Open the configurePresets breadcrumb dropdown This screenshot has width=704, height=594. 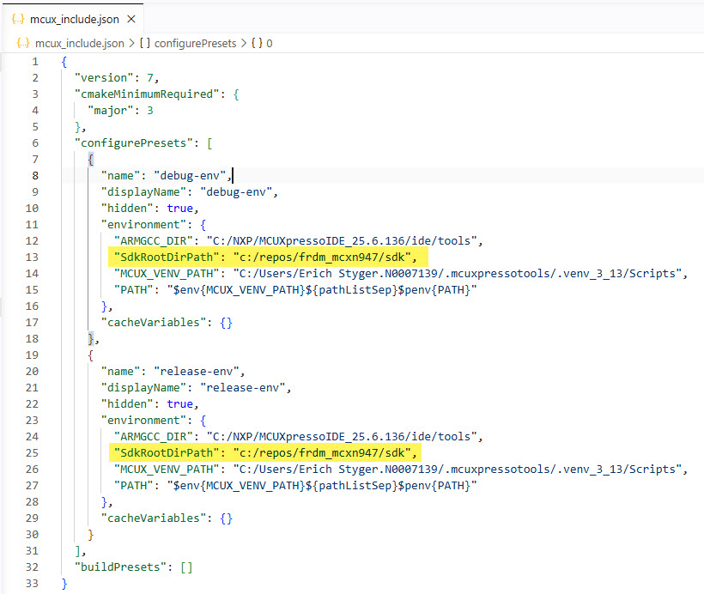click(x=195, y=43)
